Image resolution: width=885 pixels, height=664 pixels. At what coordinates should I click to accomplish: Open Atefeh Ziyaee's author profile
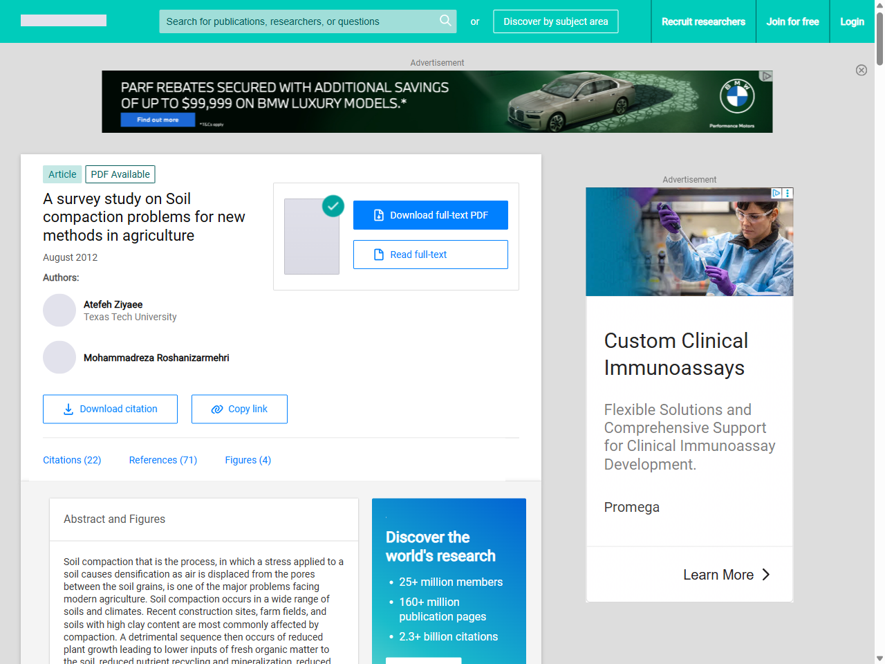113,304
